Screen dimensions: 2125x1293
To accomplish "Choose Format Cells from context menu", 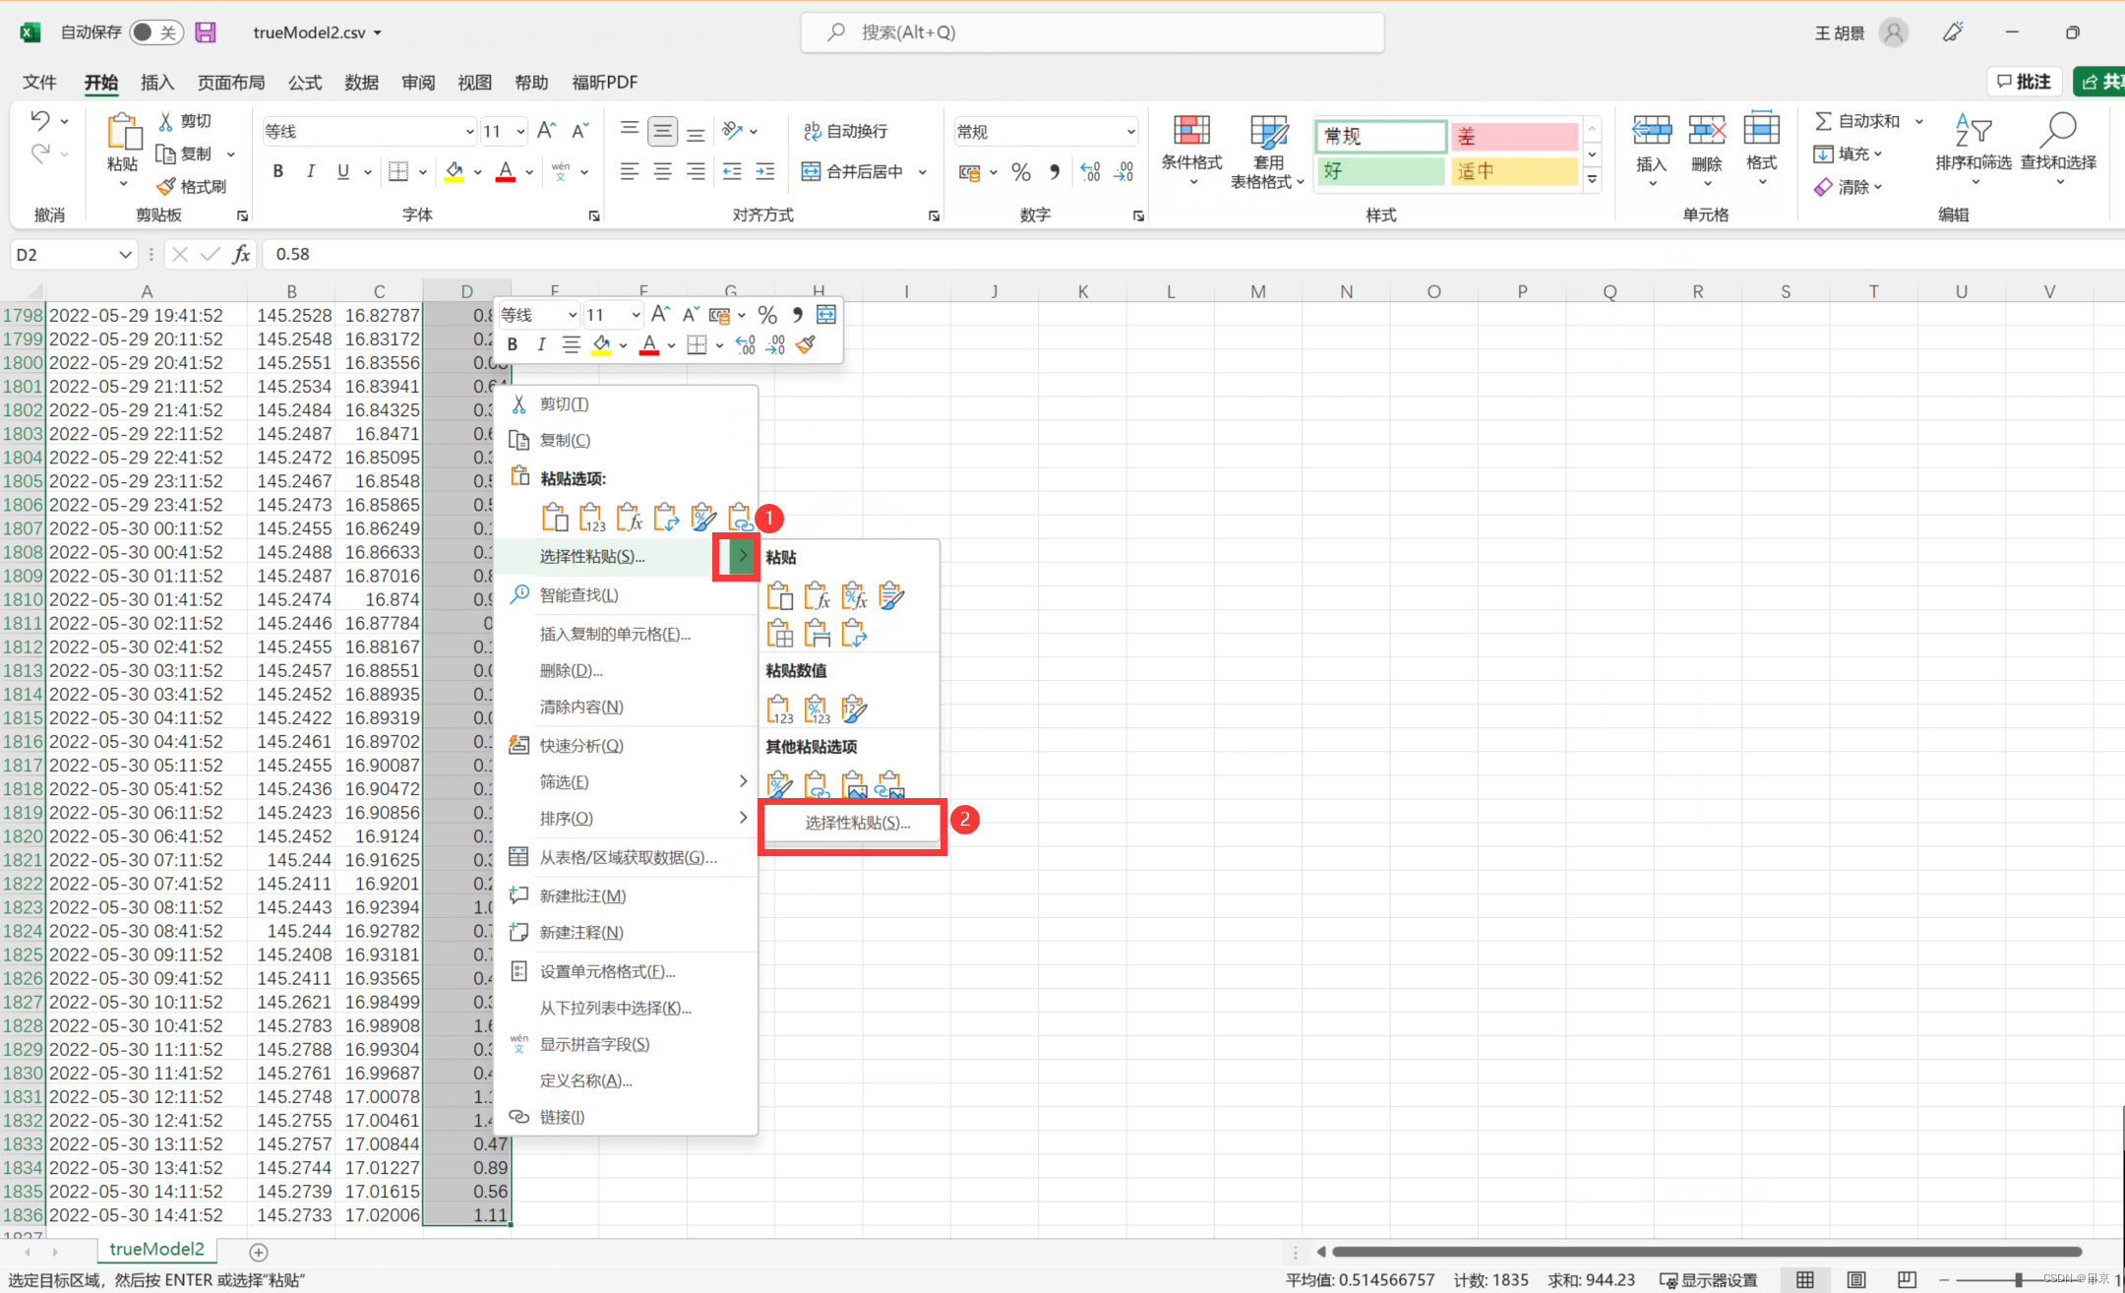I will (606, 971).
